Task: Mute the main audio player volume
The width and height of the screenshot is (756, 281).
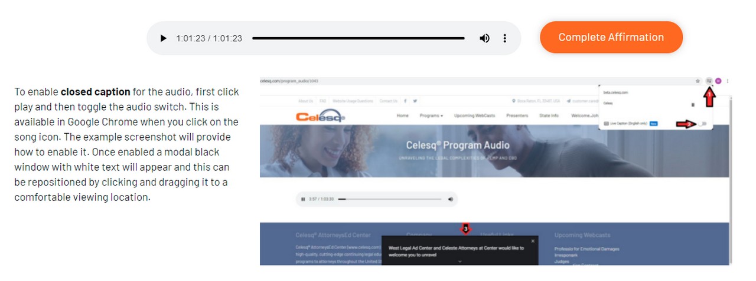Action: tap(484, 38)
